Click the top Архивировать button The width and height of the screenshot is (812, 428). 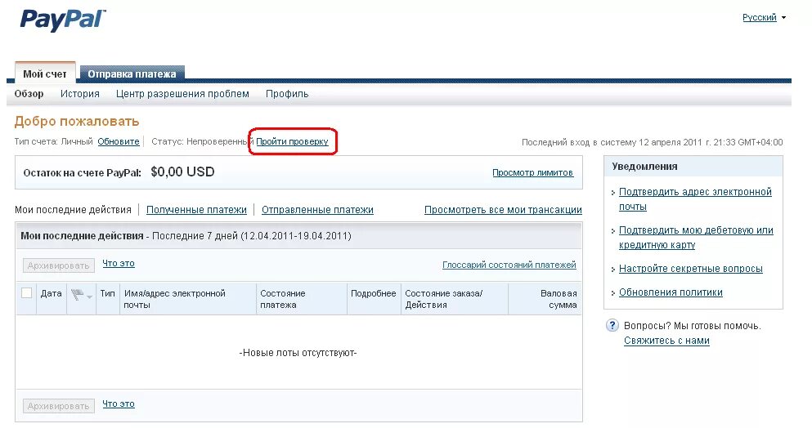[x=59, y=265]
